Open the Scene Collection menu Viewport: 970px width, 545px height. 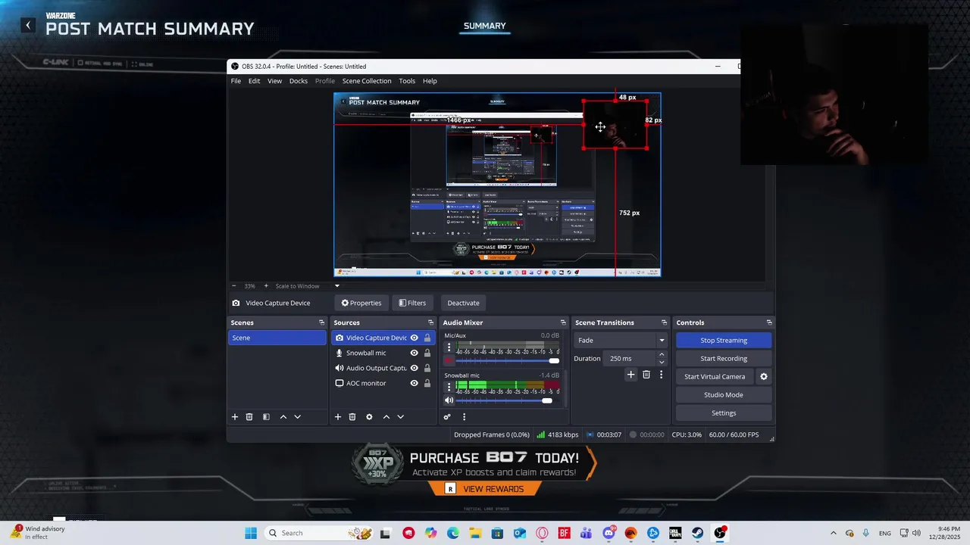pos(367,81)
